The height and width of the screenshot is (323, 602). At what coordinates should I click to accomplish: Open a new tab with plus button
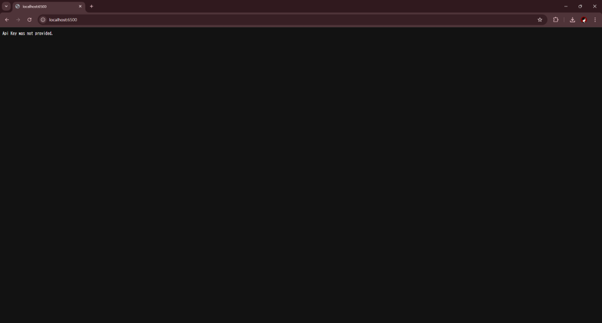tap(91, 6)
